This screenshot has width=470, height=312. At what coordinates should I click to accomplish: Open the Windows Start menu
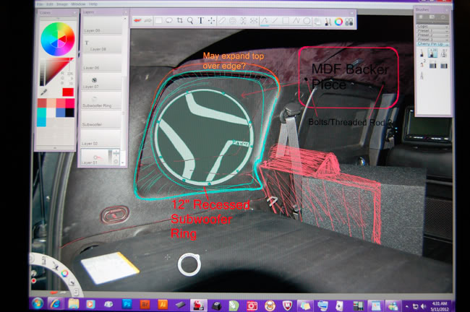coord(38,303)
